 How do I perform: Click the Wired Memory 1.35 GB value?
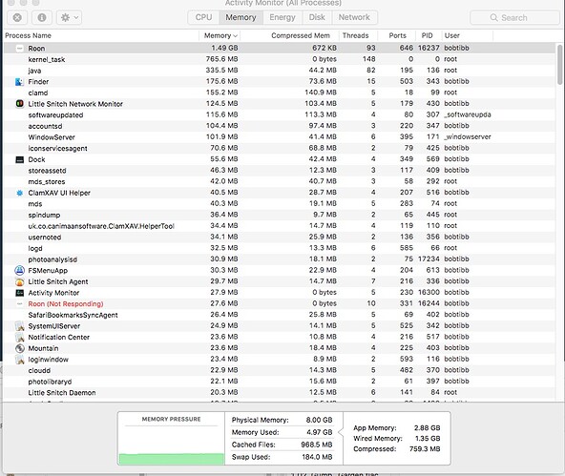point(428,438)
